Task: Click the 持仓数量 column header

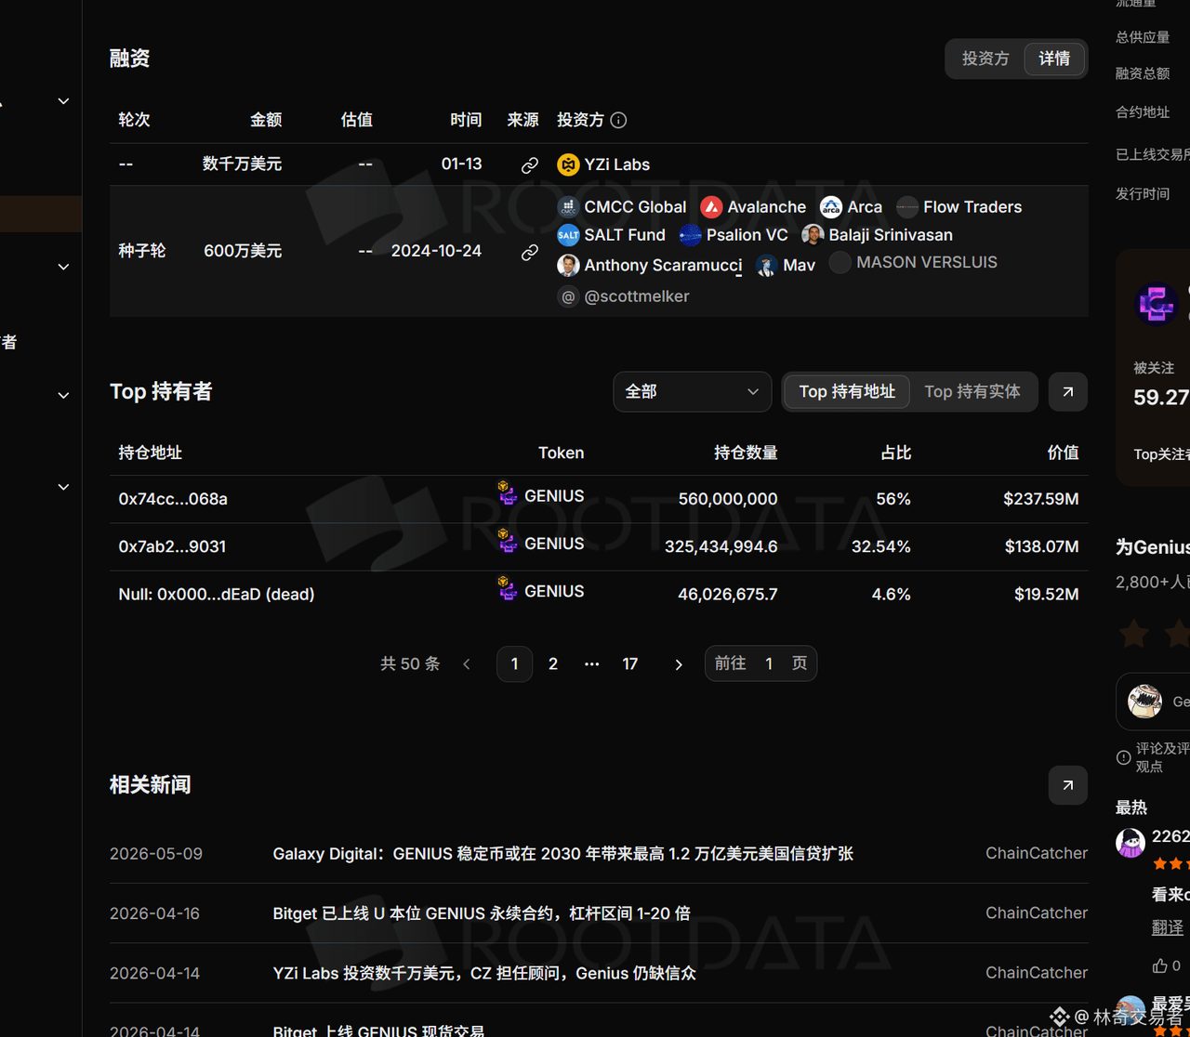Action: click(746, 453)
